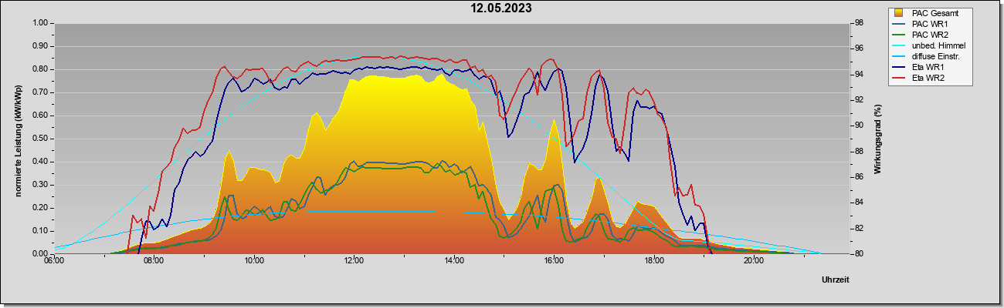
Task: Click the Wirkungsgrad (%) axis title
Action: (x=878, y=139)
